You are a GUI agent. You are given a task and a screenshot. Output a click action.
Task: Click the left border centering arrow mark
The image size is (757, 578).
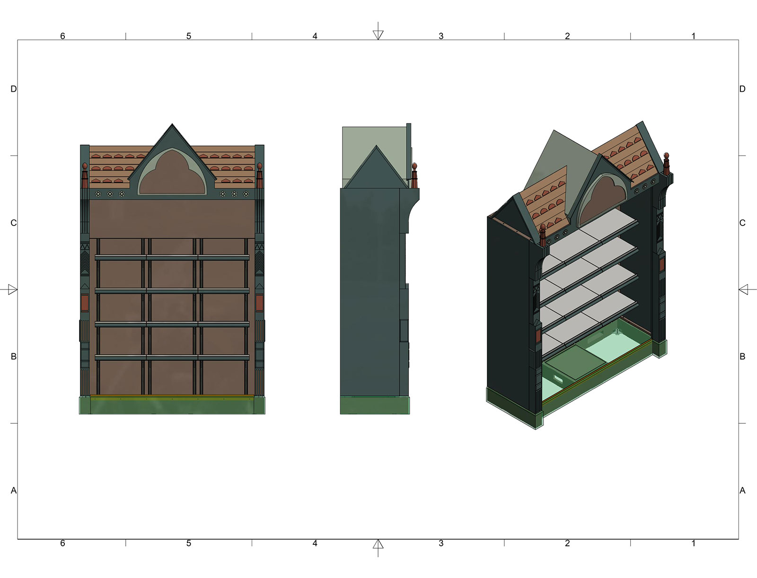13,289
